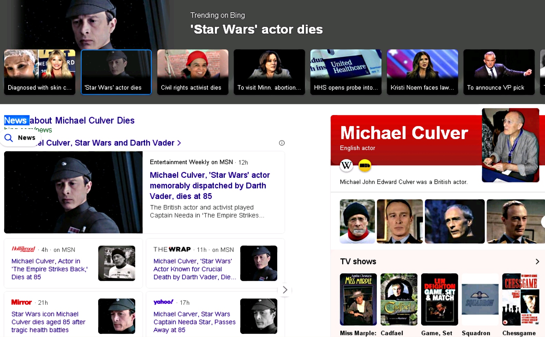Select 'Civil rights activist dies' trending card
This screenshot has height=337, width=545.
coord(193,72)
